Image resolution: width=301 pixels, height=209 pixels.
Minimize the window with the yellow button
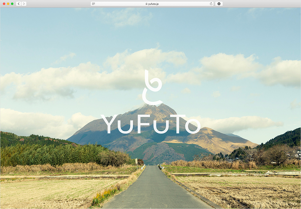tap(8, 4)
